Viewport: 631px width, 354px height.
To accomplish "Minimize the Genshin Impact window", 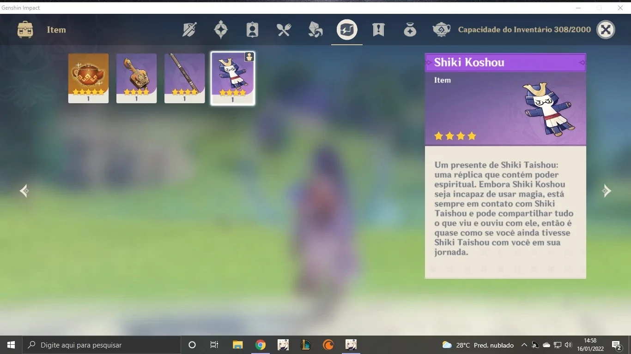I will pos(578,8).
